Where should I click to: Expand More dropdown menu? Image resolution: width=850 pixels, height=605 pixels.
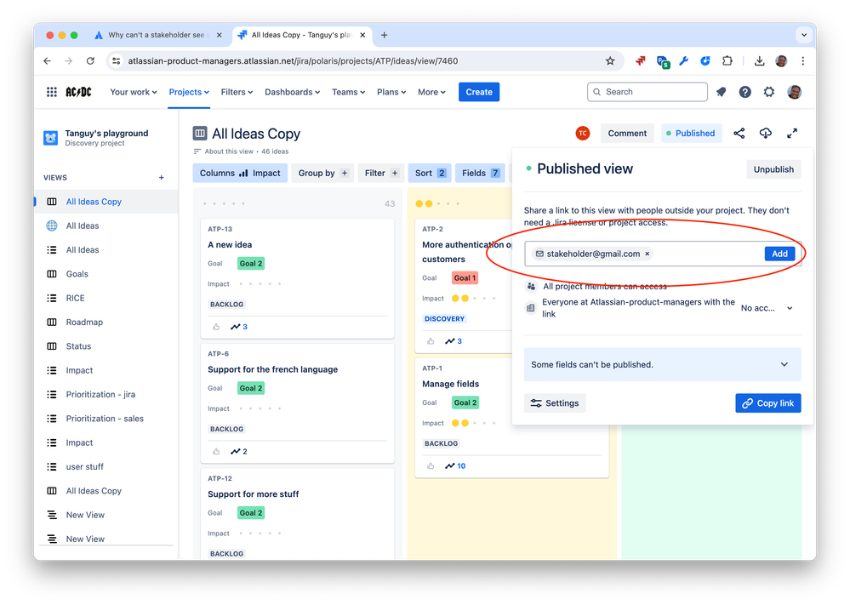[431, 92]
